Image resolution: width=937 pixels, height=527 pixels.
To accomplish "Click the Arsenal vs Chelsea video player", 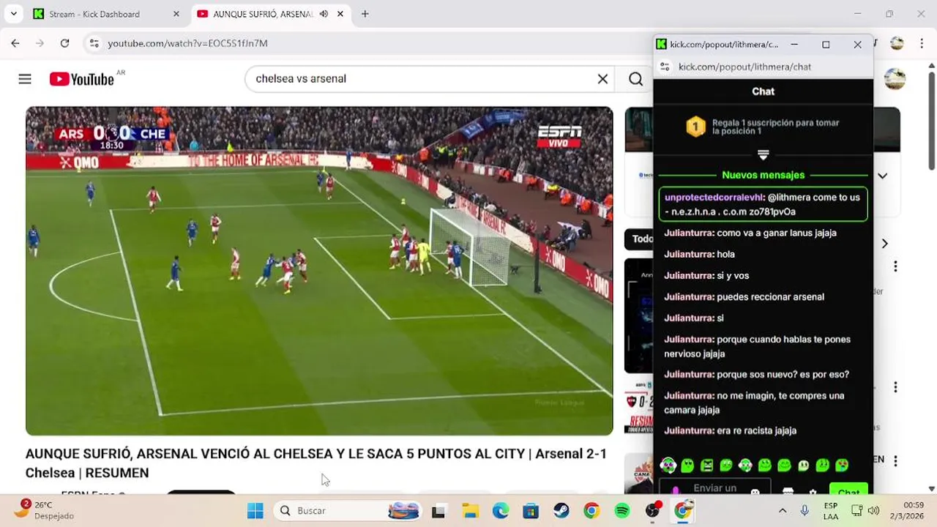I will 319,271.
